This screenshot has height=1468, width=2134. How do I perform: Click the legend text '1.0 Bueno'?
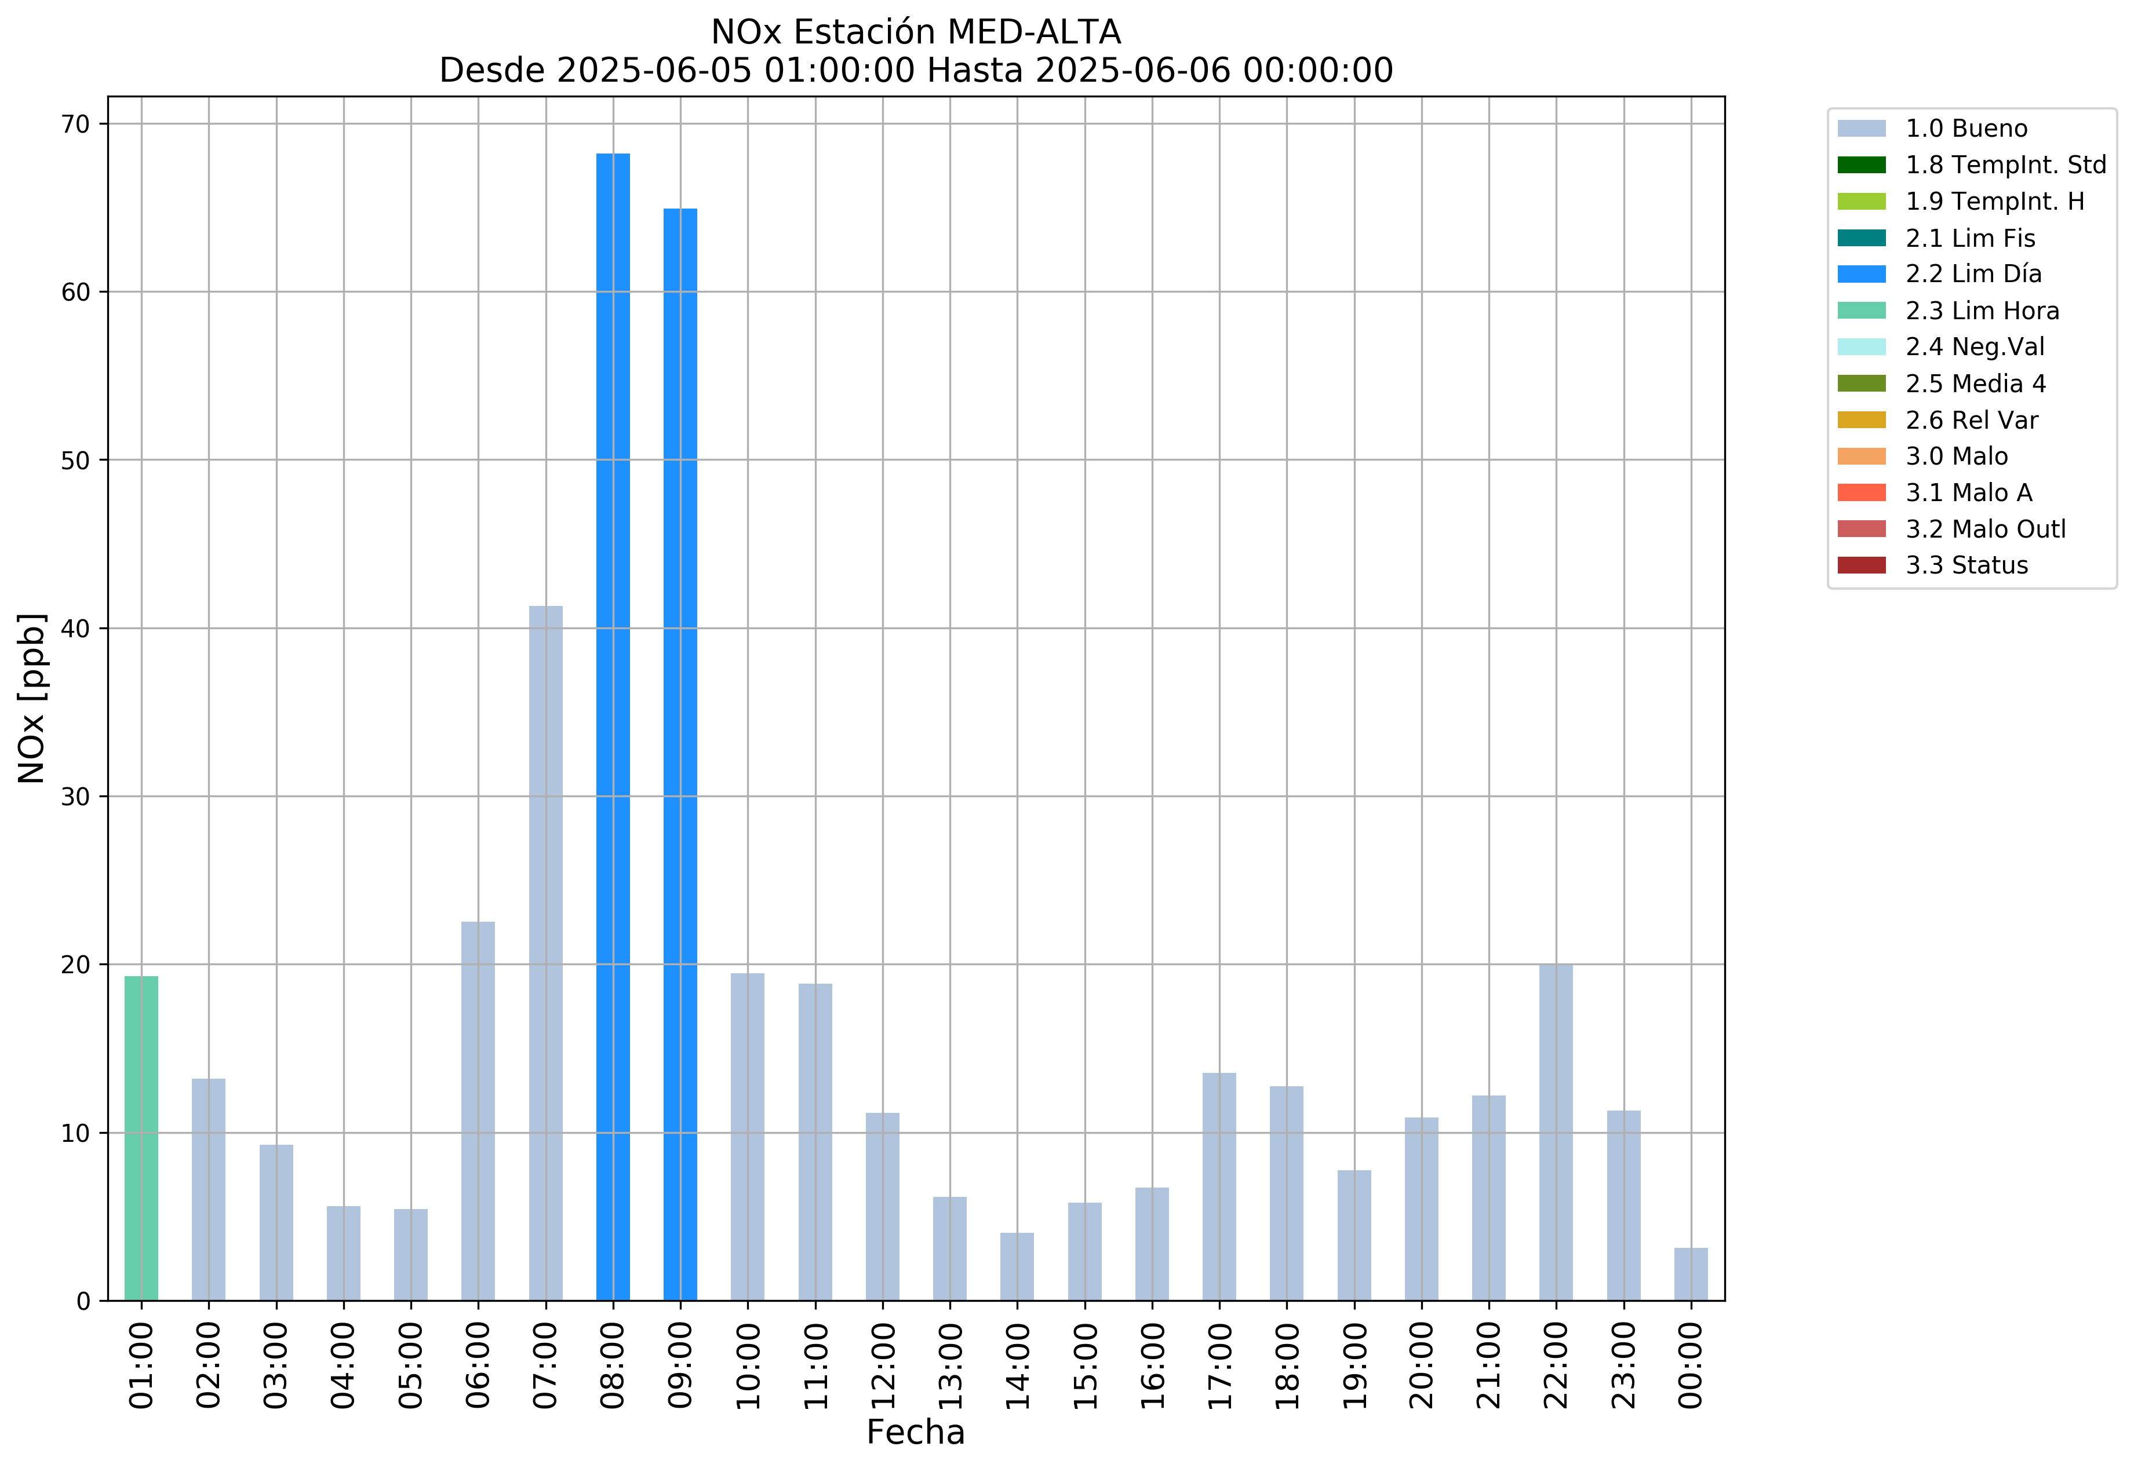tap(1967, 129)
